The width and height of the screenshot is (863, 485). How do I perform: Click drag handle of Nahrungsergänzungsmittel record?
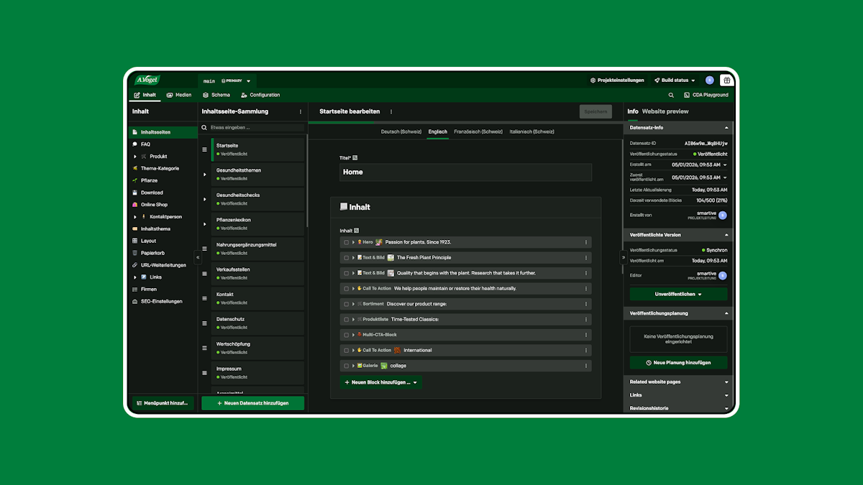coord(204,249)
